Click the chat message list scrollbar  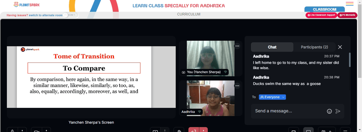(x=350, y=60)
